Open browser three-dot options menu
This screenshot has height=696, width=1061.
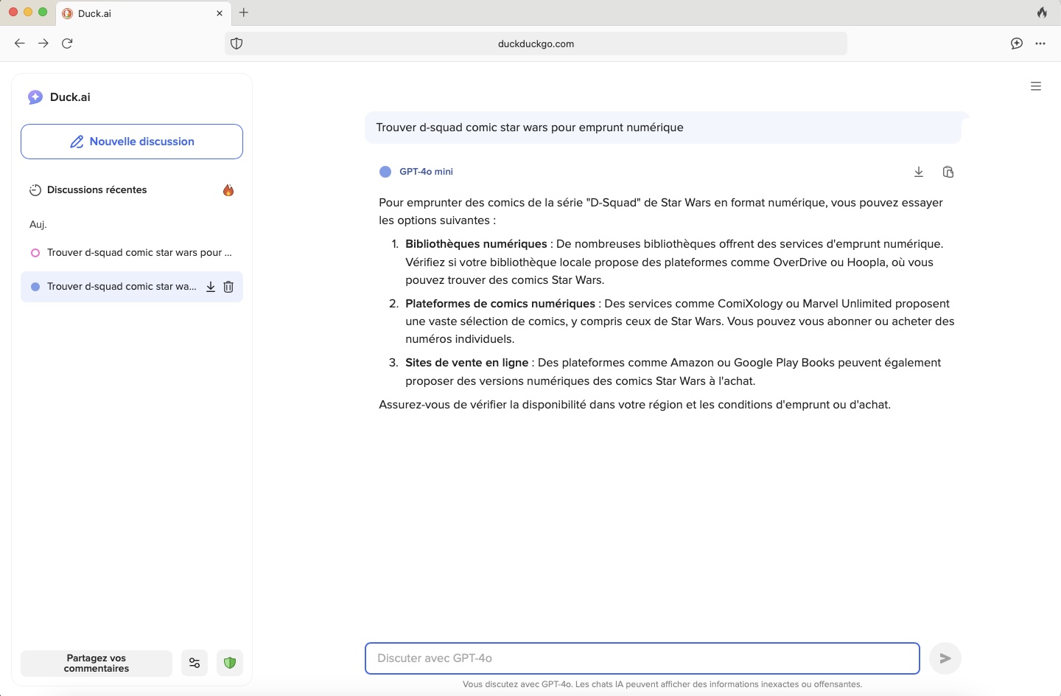[x=1040, y=43]
